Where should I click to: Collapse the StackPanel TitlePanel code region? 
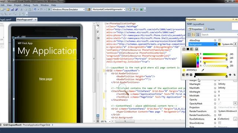coord(106,91)
